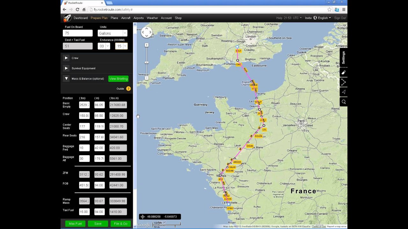
Task: Click the Invite link
Action: click(x=308, y=18)
